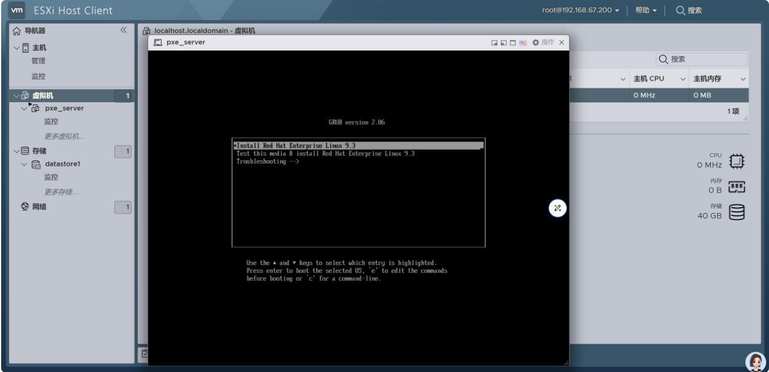Viewport: 769px width, 372px height.
Task: Collapse the pxe_server tree node
Action: (24, 108)
